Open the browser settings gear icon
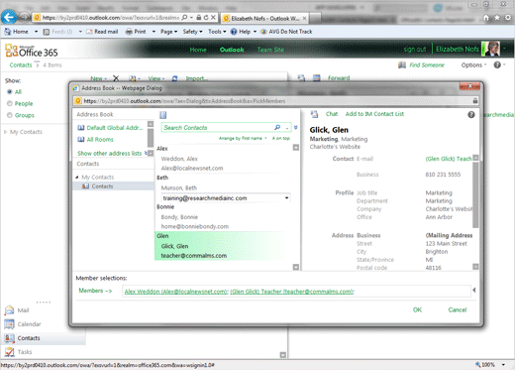The width and height of the screenshot is (515, 370). point(508,18)
